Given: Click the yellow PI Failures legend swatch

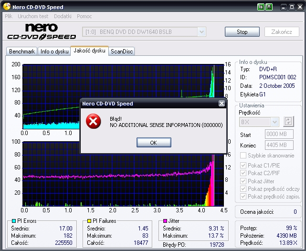Looking at the screenshot, I should pos(89,221).
